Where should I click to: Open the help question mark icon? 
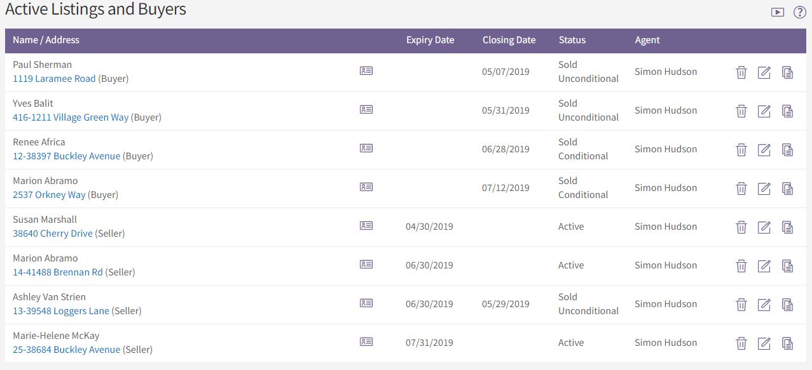[x=800, y=12]
